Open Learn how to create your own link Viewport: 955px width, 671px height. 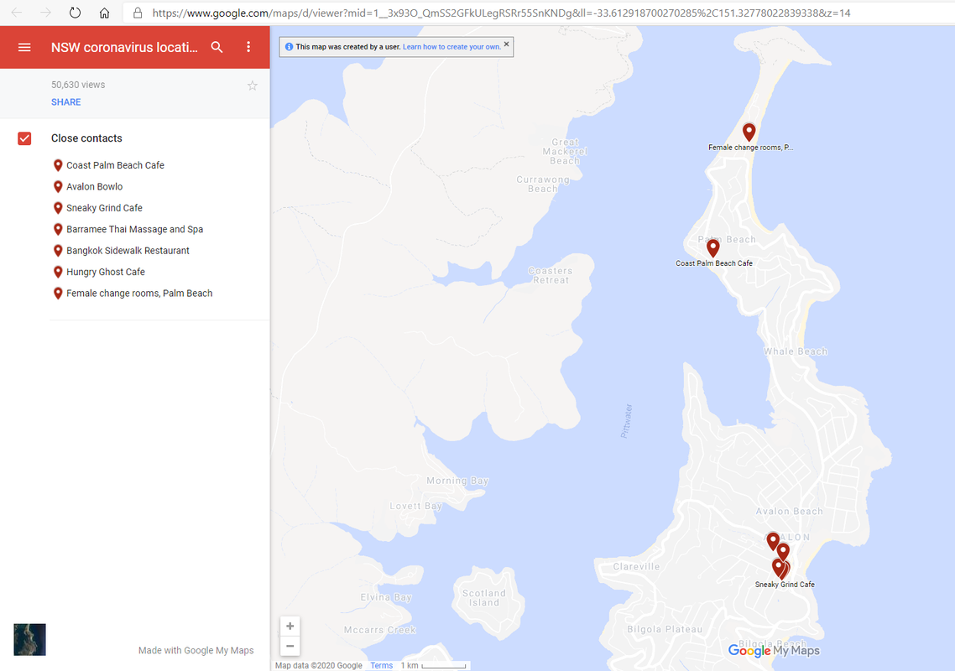click(451, 47)
